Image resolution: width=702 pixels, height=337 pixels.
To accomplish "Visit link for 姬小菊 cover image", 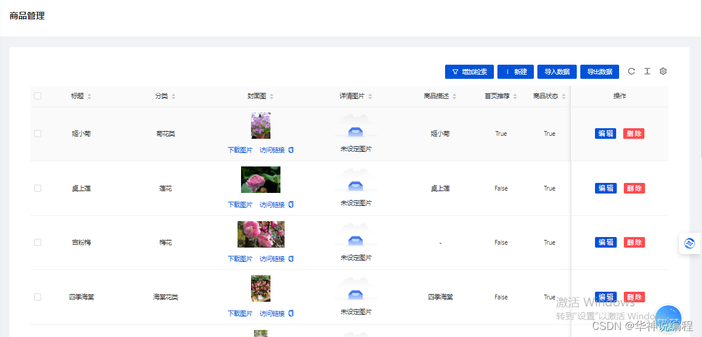I will coord(272,150).
